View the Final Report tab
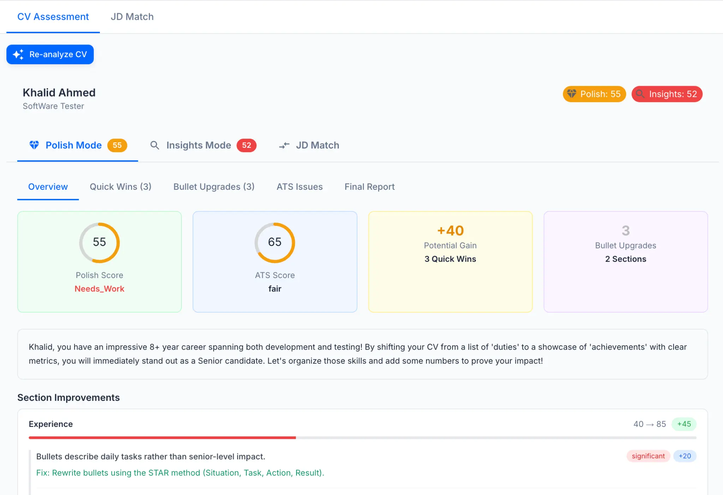The width and height of the screenshot is (723, 495). (x=369, y=187)
